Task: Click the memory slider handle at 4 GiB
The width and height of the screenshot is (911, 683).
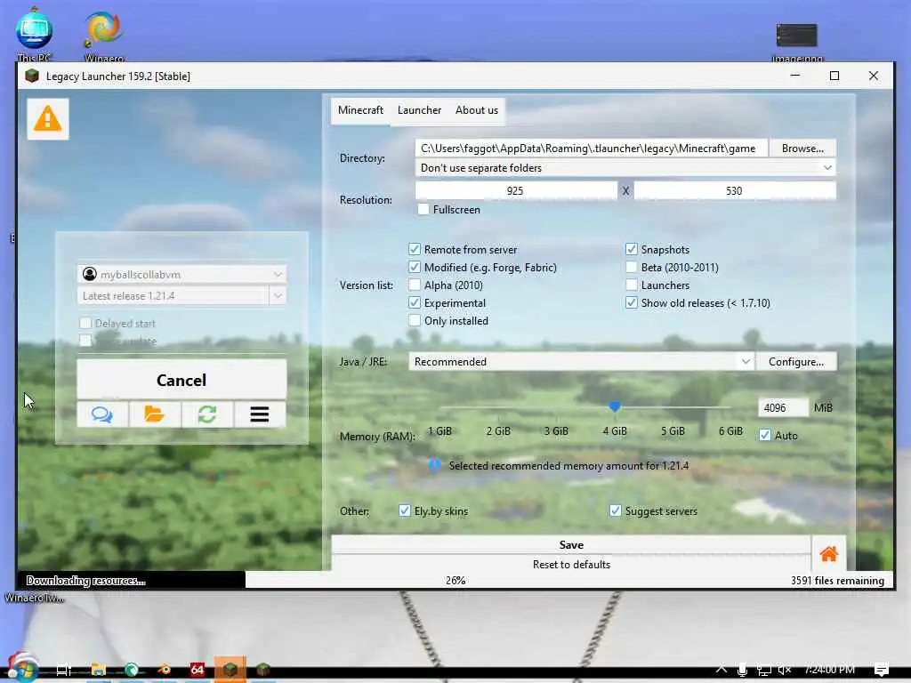Action: click(x=615, y=407)
